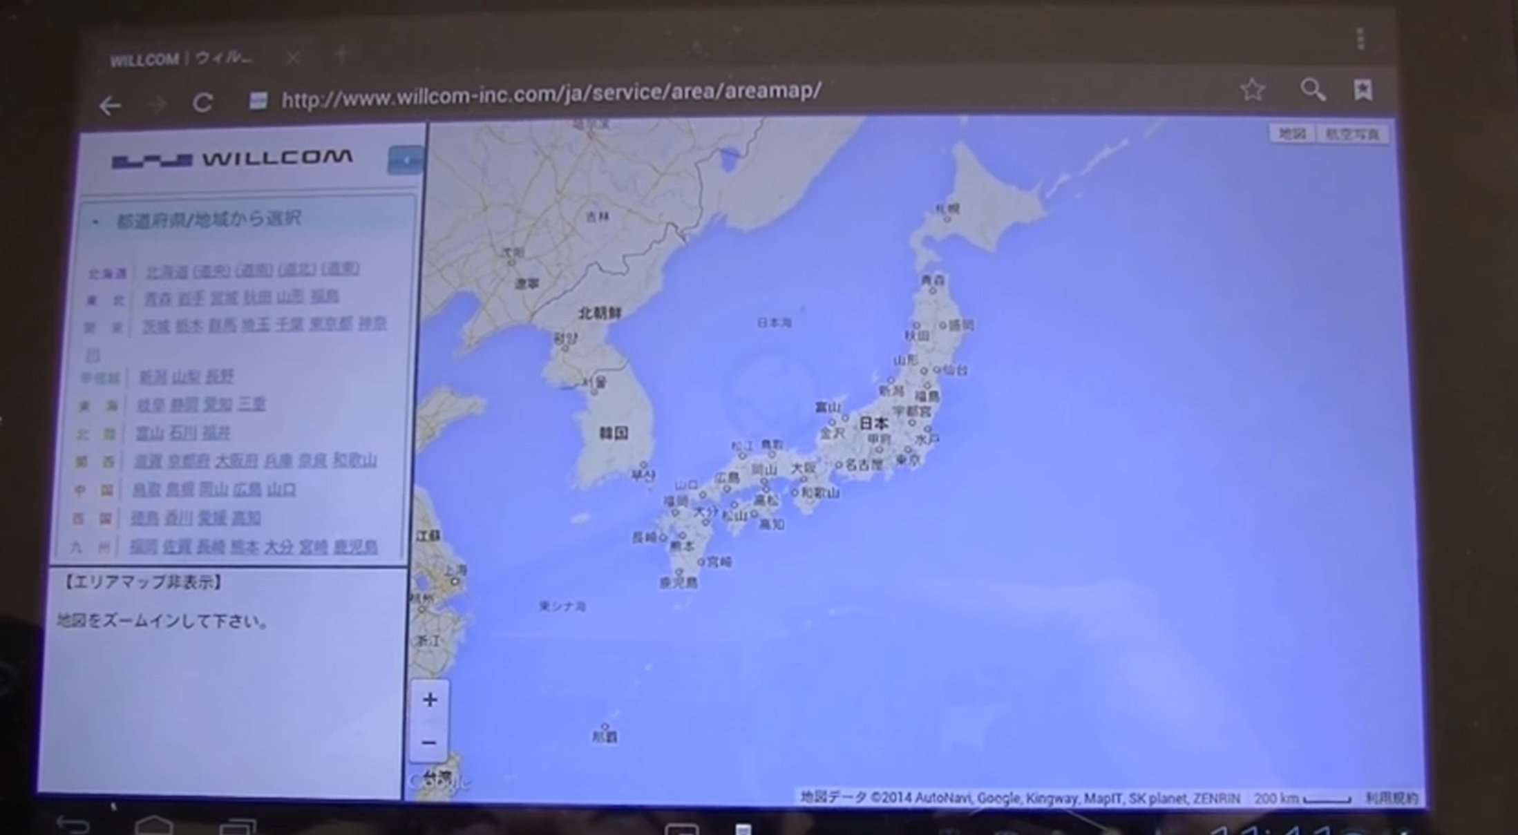Tap Android home button in navigation bar
The width and height of the screenshot is (1518, 835).
(153, 825)
